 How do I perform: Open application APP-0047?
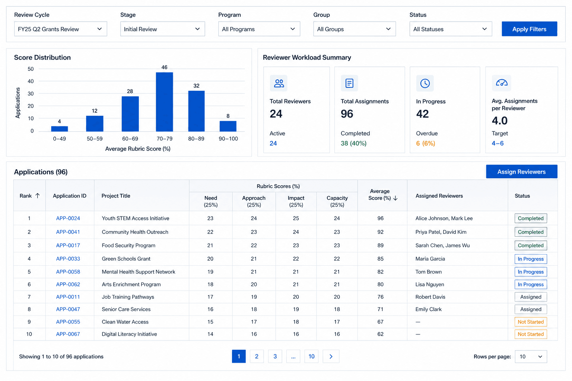[x=68, y=309]
